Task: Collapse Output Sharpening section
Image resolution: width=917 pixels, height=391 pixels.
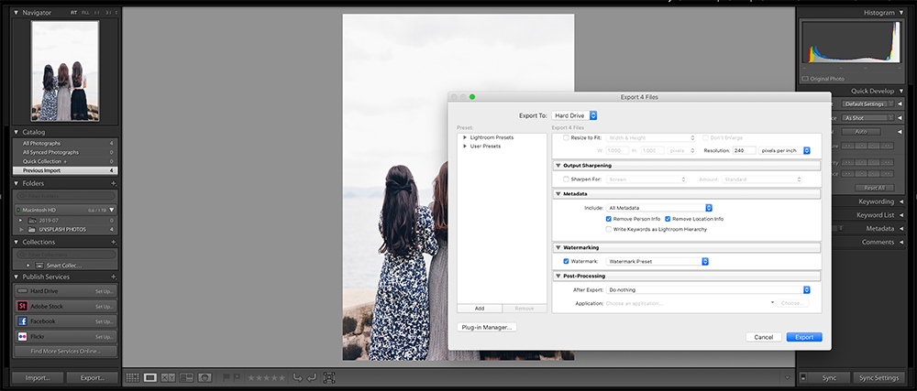Action: tap(558, 166)
